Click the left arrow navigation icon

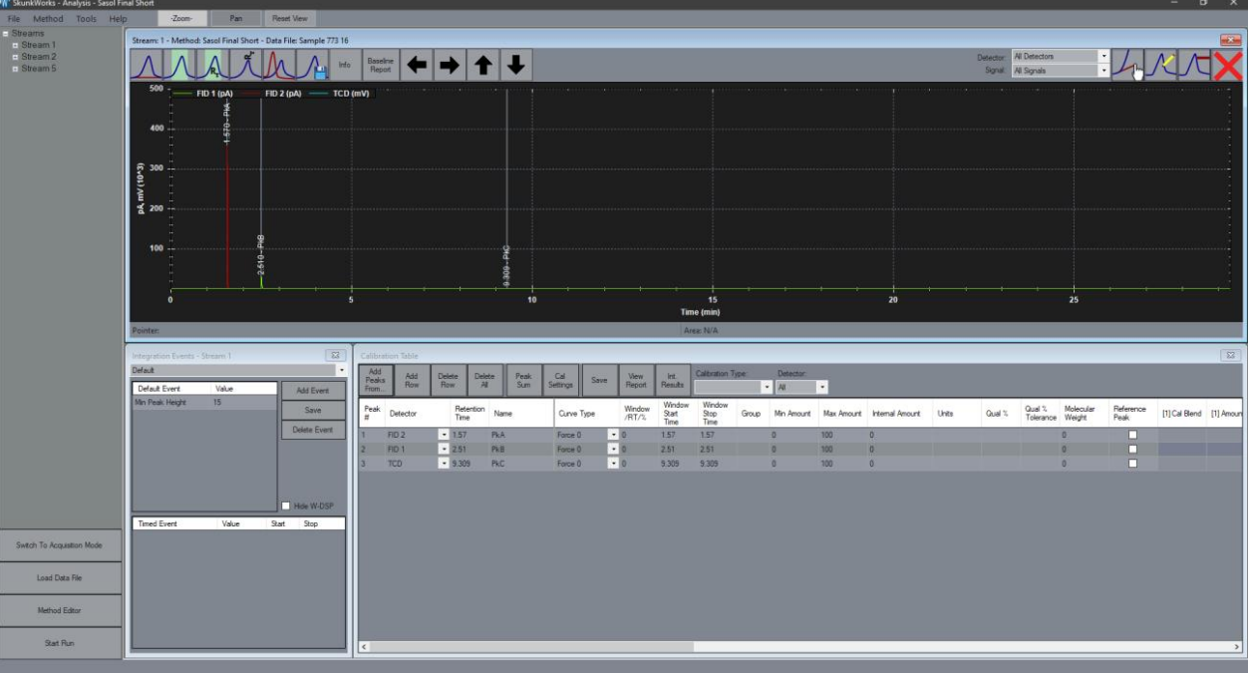tap(418, 65)
